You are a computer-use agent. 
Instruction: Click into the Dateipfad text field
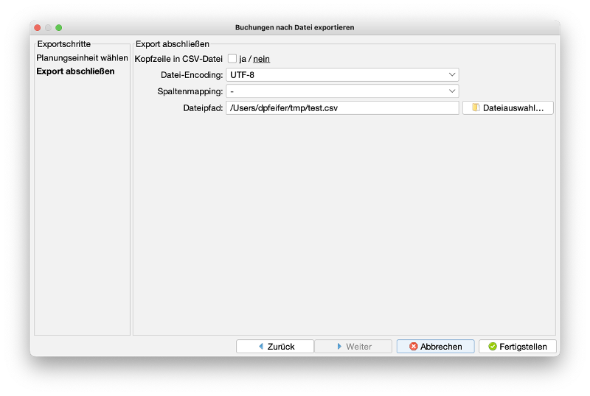(x=342, y=108)
